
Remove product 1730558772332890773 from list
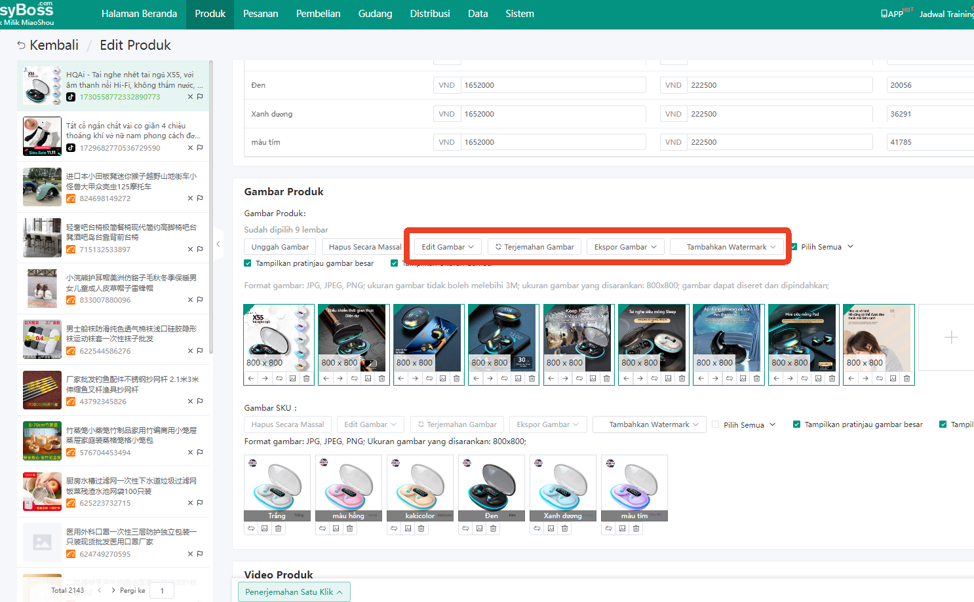pyautogui.click(x=191, y=97)
